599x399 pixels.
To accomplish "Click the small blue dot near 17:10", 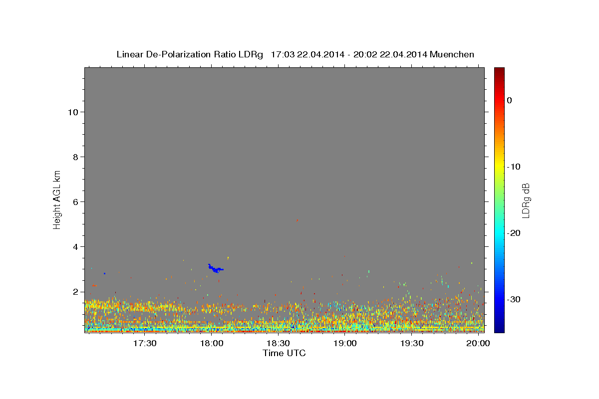I will click(104, 273).
